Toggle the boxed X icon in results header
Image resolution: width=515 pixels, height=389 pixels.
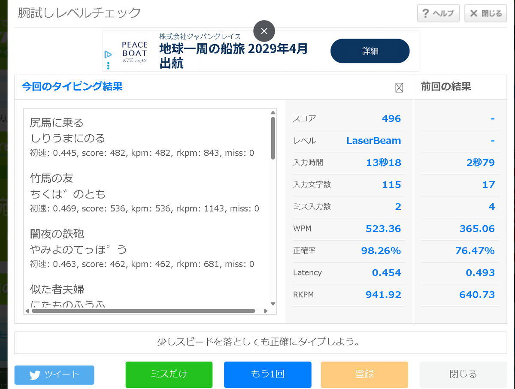point(399,88)
